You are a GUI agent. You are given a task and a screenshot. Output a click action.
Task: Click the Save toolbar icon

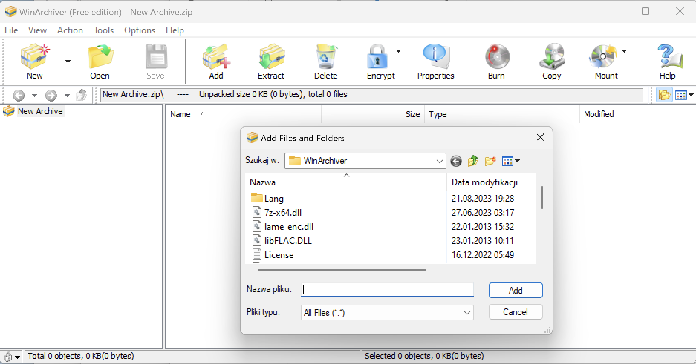coord(156,57)
